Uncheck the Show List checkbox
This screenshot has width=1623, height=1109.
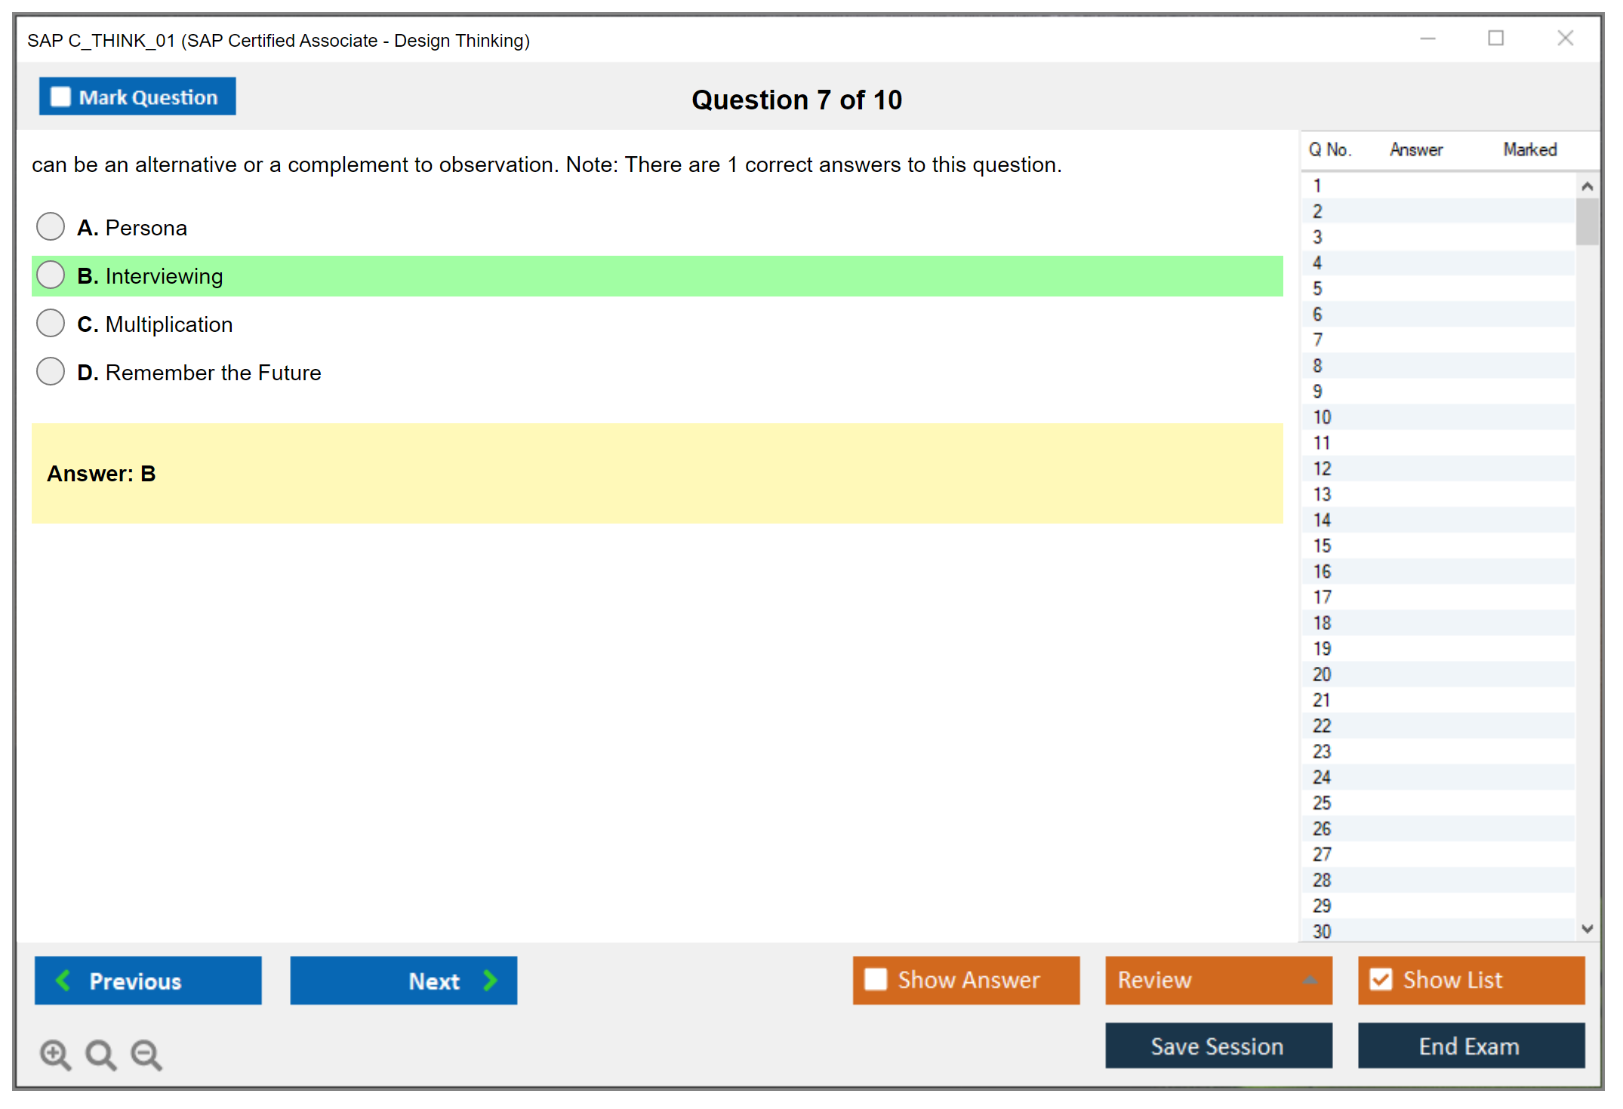pos(1381,979)
